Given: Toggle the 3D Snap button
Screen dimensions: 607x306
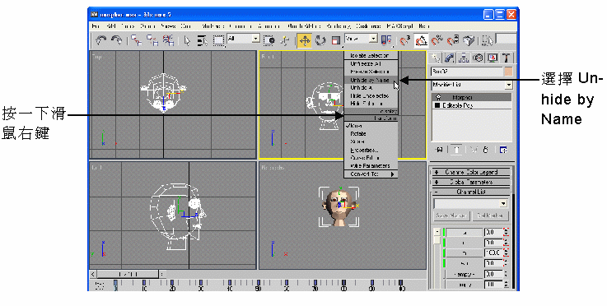Looking at the screenshot, I should point(405,40).
